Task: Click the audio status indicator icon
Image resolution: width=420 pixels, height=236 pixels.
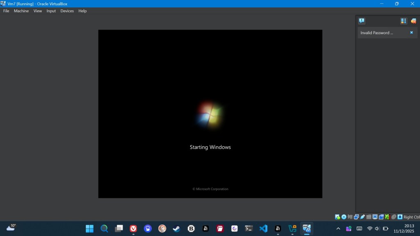Action: click(x=350, y=217)
